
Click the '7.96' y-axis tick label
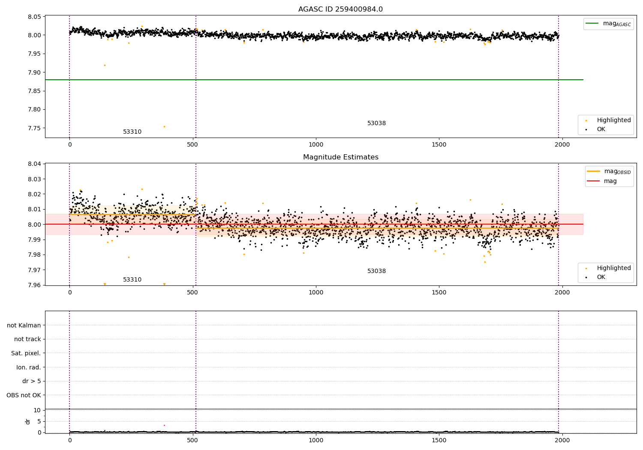tap(35, 285)
